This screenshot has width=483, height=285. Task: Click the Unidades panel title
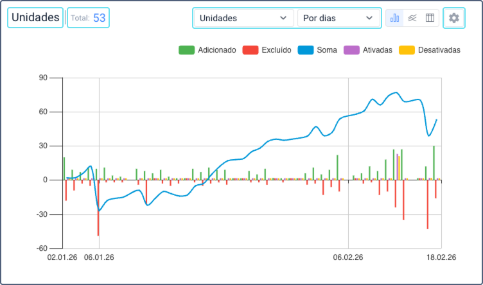tap(35, 18)
